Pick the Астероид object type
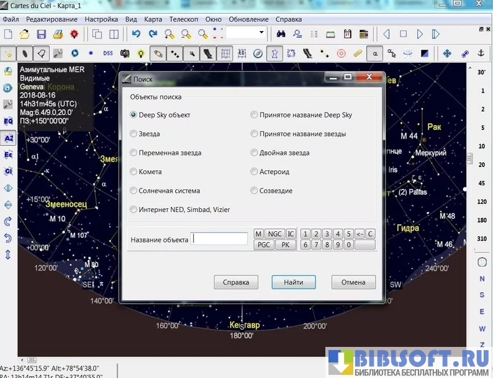493x378 pixels. pyautogui.click(x=255, y=172)
